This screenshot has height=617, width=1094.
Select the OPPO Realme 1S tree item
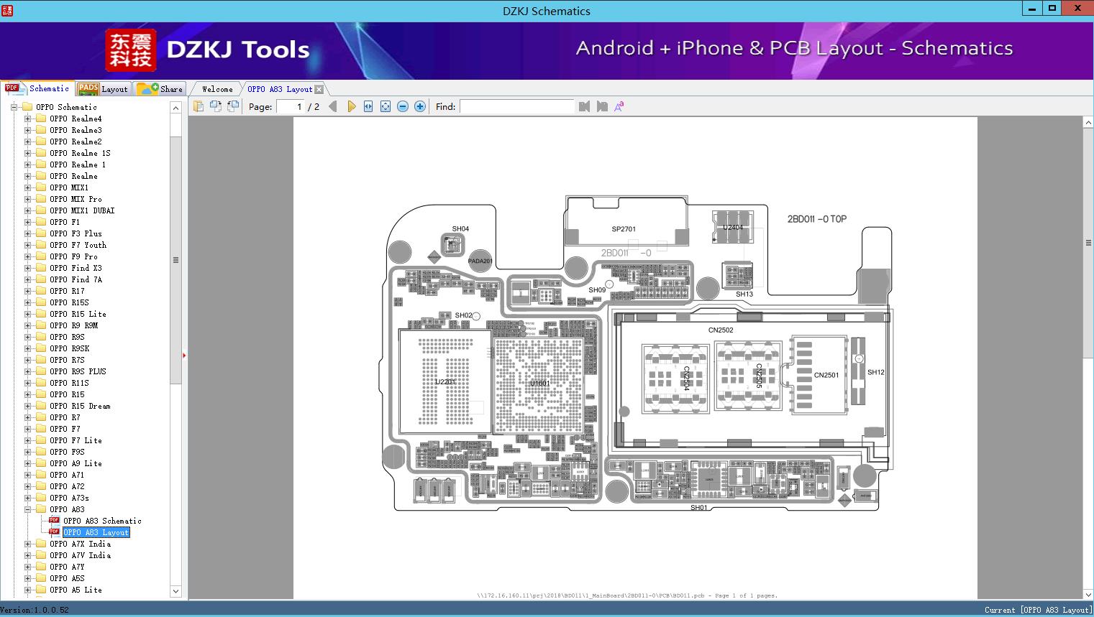tap(80, 153)
